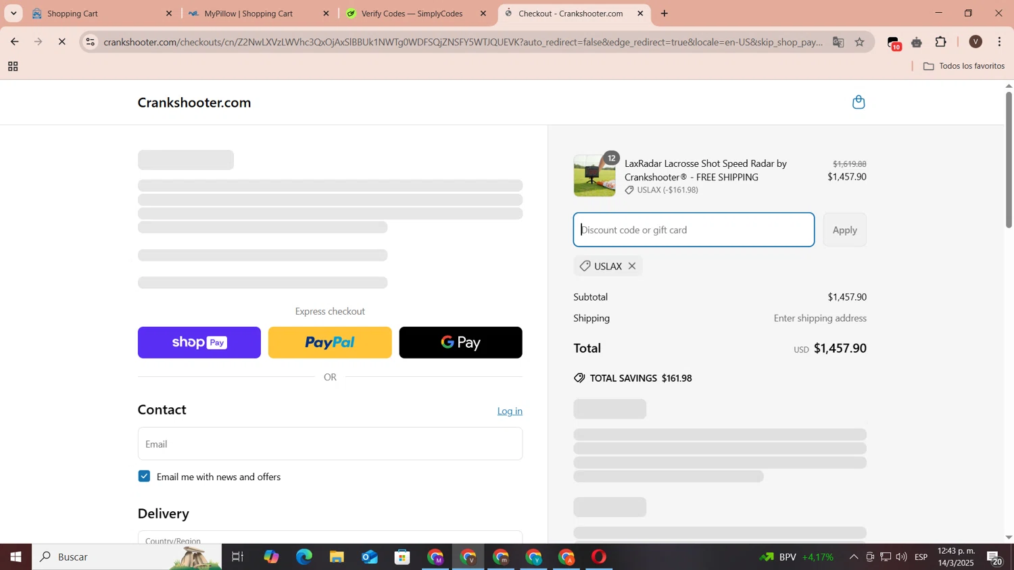Close the Verify Codes tab
This screenshot has height=570, width=1014.
click(x=483, y=14)
